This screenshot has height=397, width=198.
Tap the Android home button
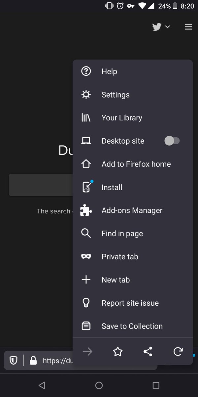(99, 385)
